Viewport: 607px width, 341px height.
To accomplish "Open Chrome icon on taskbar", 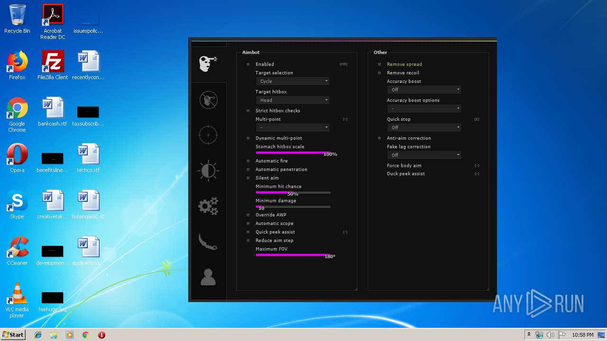I will pos(86,335).
